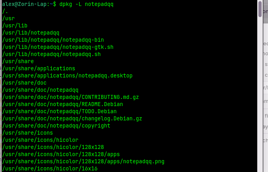The image size is (268, 172).
Task: Select the '/usr' output line
Action: (x=8, y=18)
